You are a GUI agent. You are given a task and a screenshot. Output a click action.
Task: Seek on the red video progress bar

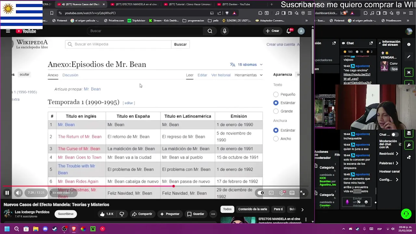pyautogui.click(x=155, y=186)
